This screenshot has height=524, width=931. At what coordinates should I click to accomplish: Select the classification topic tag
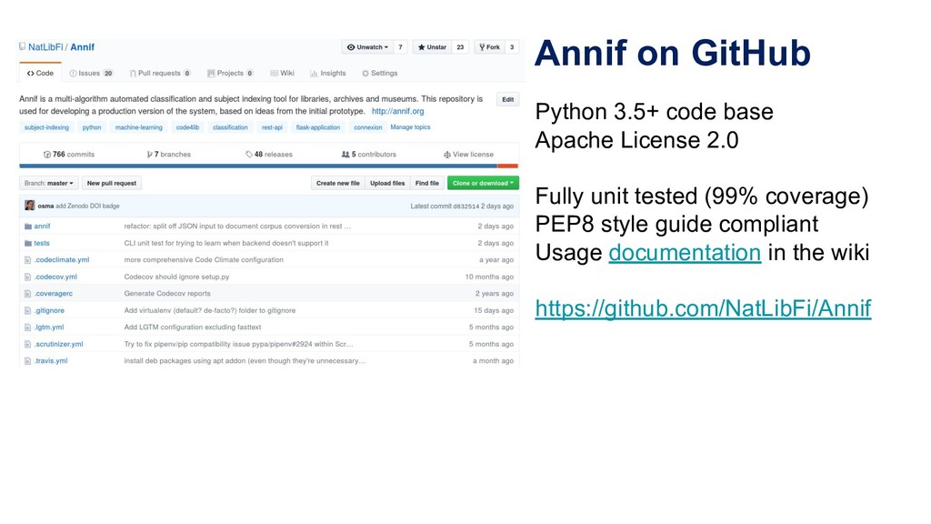(x=230, y=127)
